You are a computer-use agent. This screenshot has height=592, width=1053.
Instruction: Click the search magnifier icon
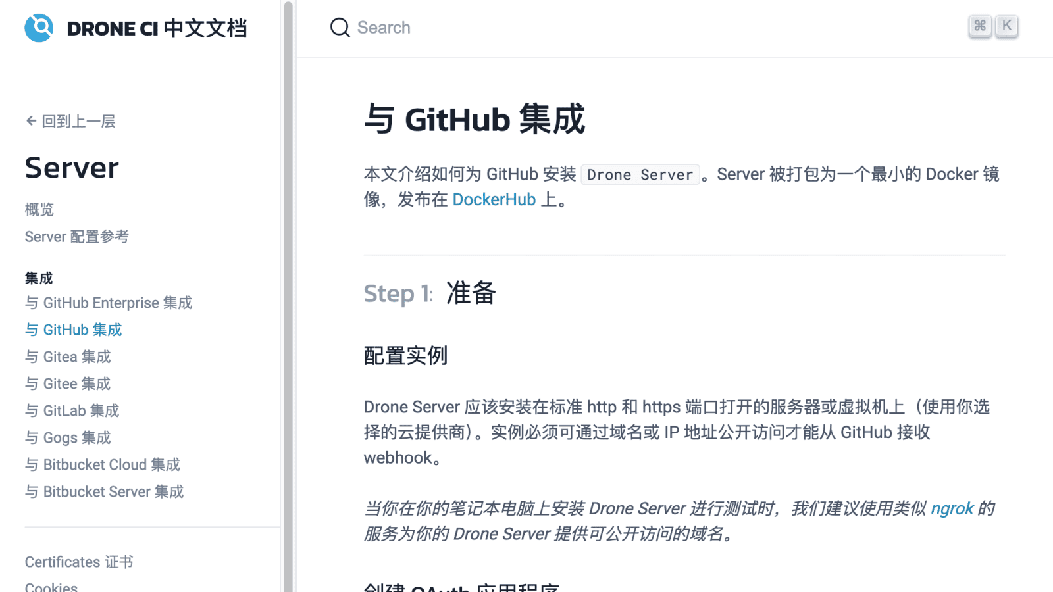(340, 28)
